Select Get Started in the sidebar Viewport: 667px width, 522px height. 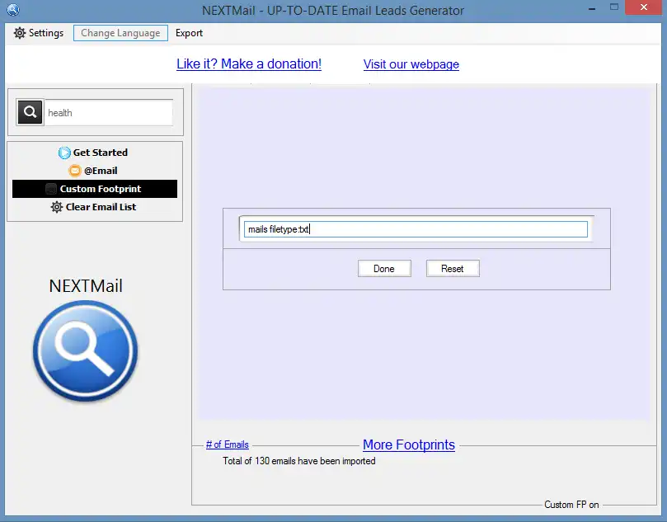[x=95, y=153]
